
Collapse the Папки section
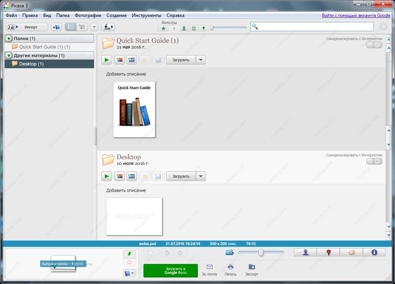(9, 39)
